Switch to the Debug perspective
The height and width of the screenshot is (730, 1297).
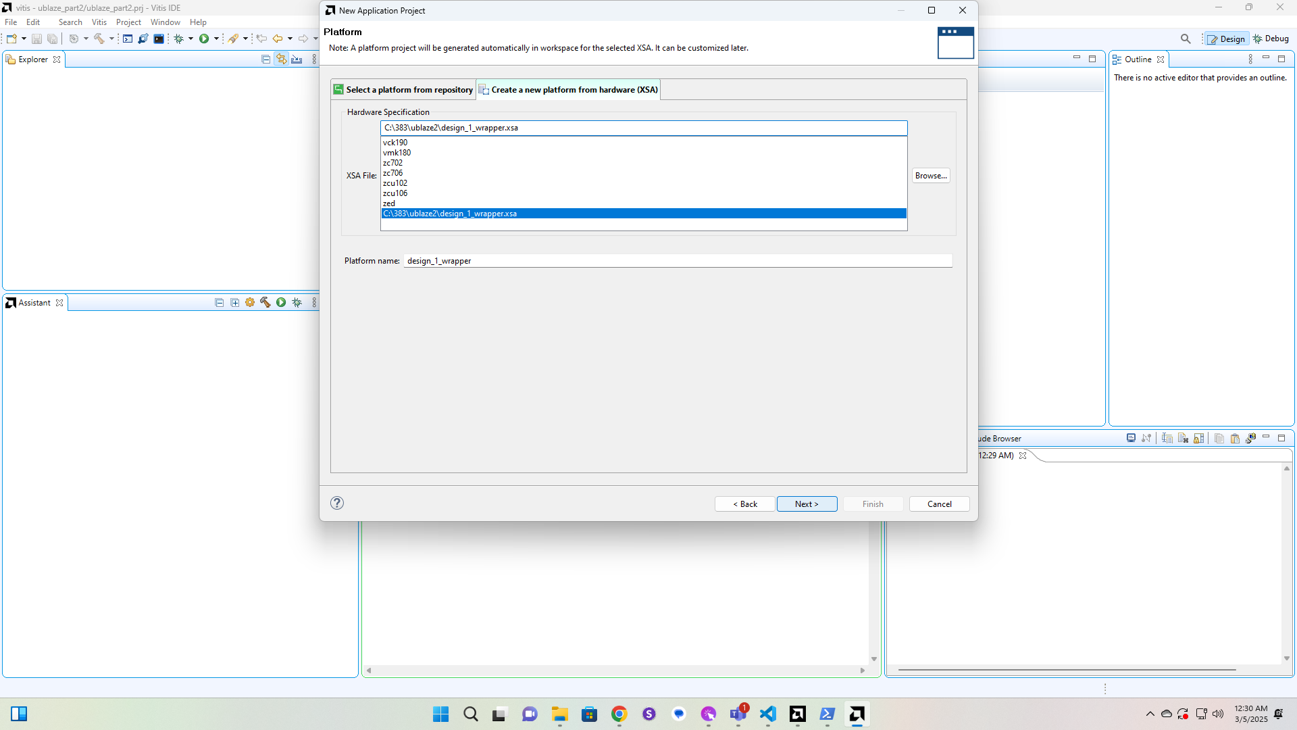1271,39
